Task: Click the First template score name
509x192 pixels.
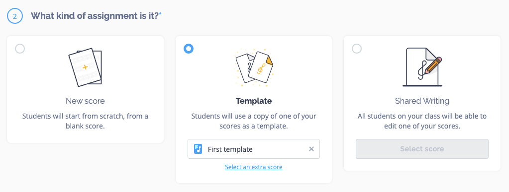Action: tap(230, 149)
